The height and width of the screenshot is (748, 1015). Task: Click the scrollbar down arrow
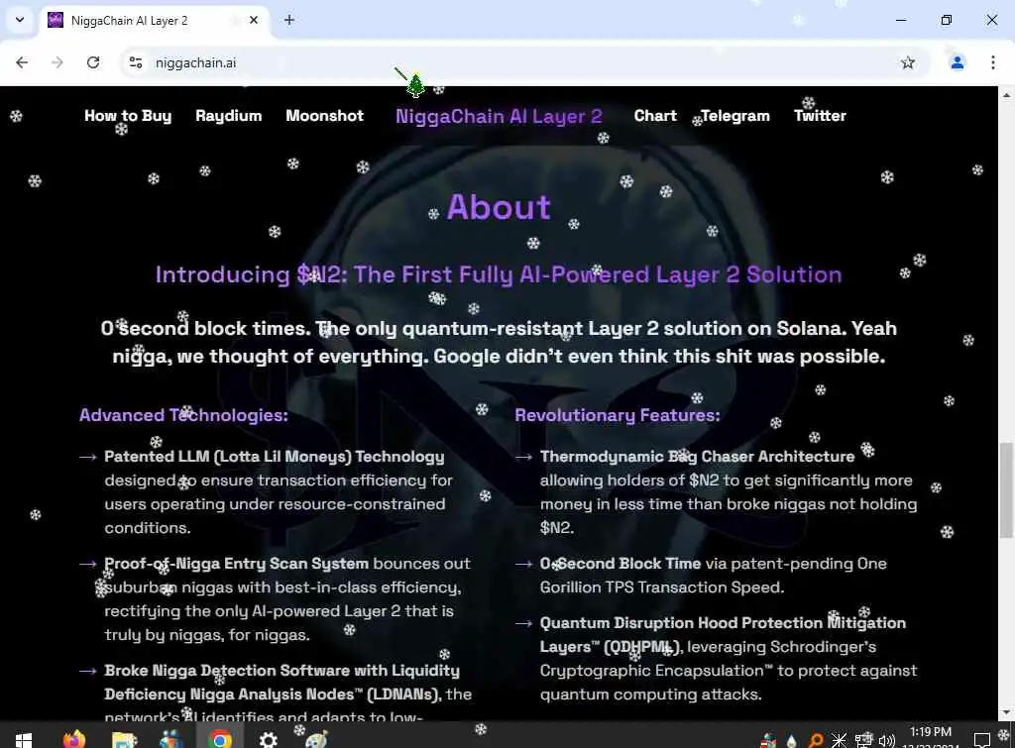1006,712
